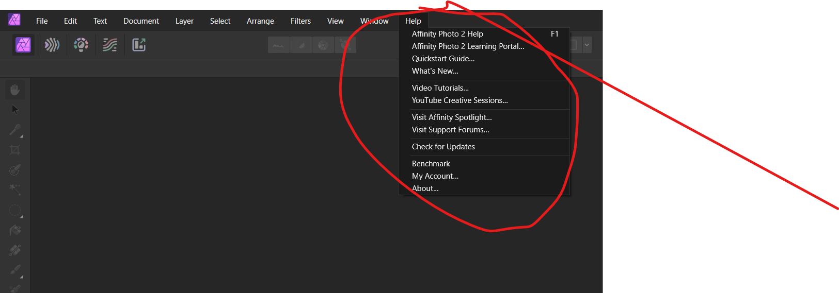Select the Flood Fill bucket tool
The width and height of the screenshot is (839, 293).
click(x=15, y=230)
